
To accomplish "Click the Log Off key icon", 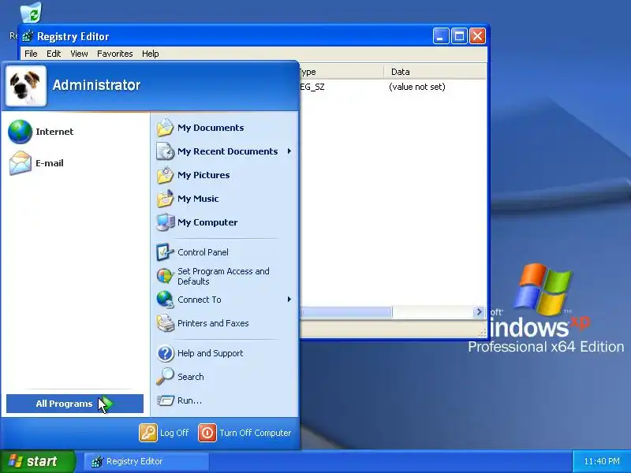I will (148, 433).
